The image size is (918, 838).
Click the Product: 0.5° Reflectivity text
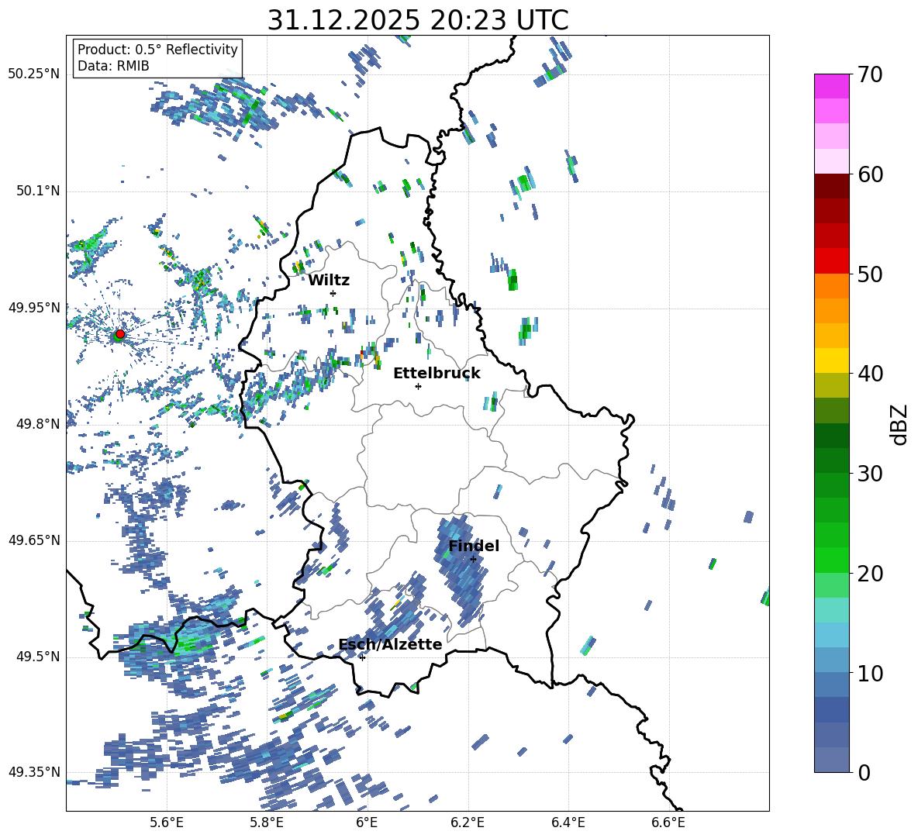[157, 50]
